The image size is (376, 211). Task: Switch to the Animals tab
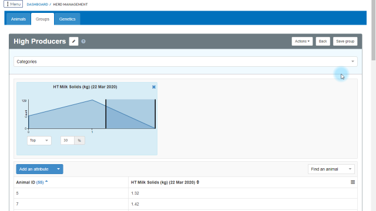(18, 19)
